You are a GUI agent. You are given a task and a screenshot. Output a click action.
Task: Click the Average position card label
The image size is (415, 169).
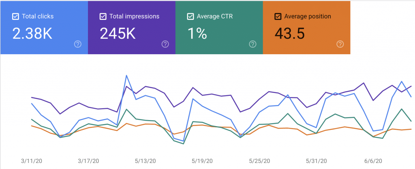point(308,17)
